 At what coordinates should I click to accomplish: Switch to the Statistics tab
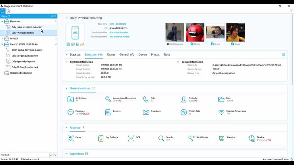pyautogui.click(x=75, y=54)
